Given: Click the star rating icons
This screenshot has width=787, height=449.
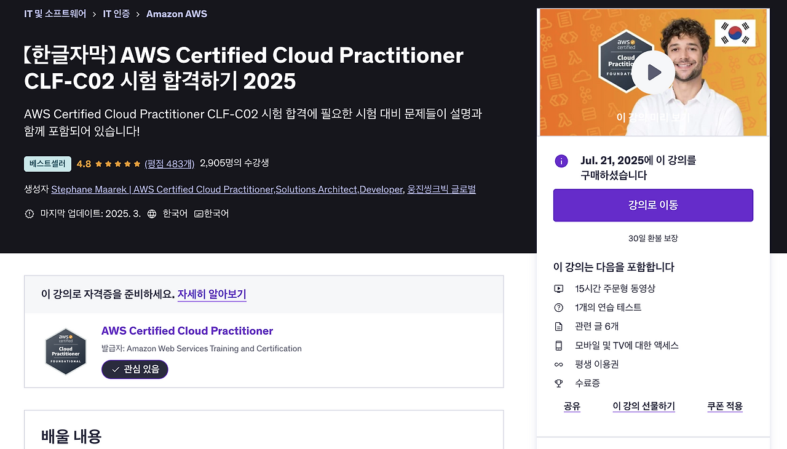Looking at the screenshot, I should pos(117,164).
